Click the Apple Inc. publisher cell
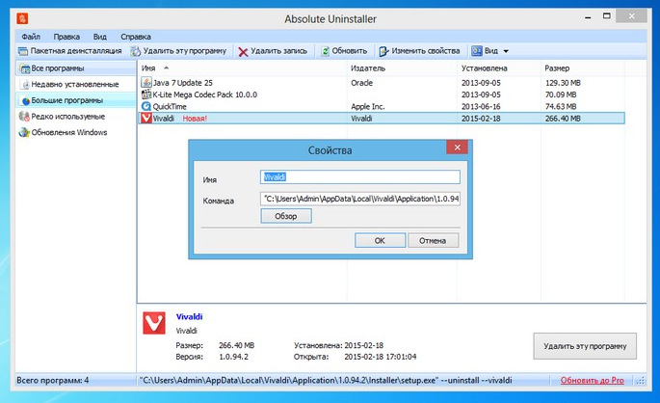The image size is (660, 403). [x=368, y=107]
